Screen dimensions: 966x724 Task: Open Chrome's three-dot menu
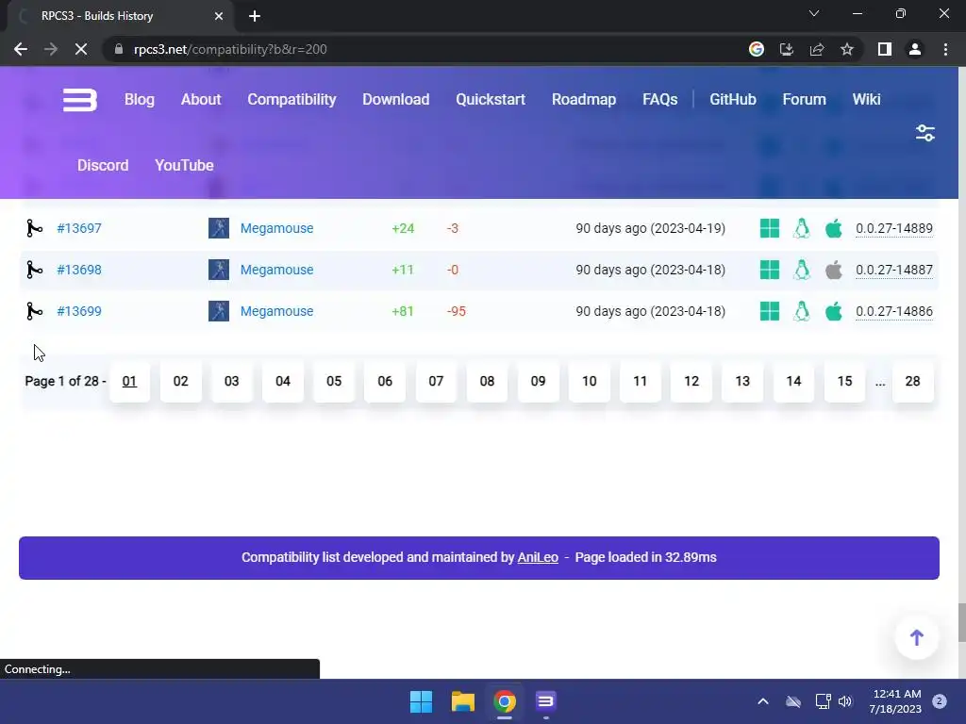click(945, 49)
